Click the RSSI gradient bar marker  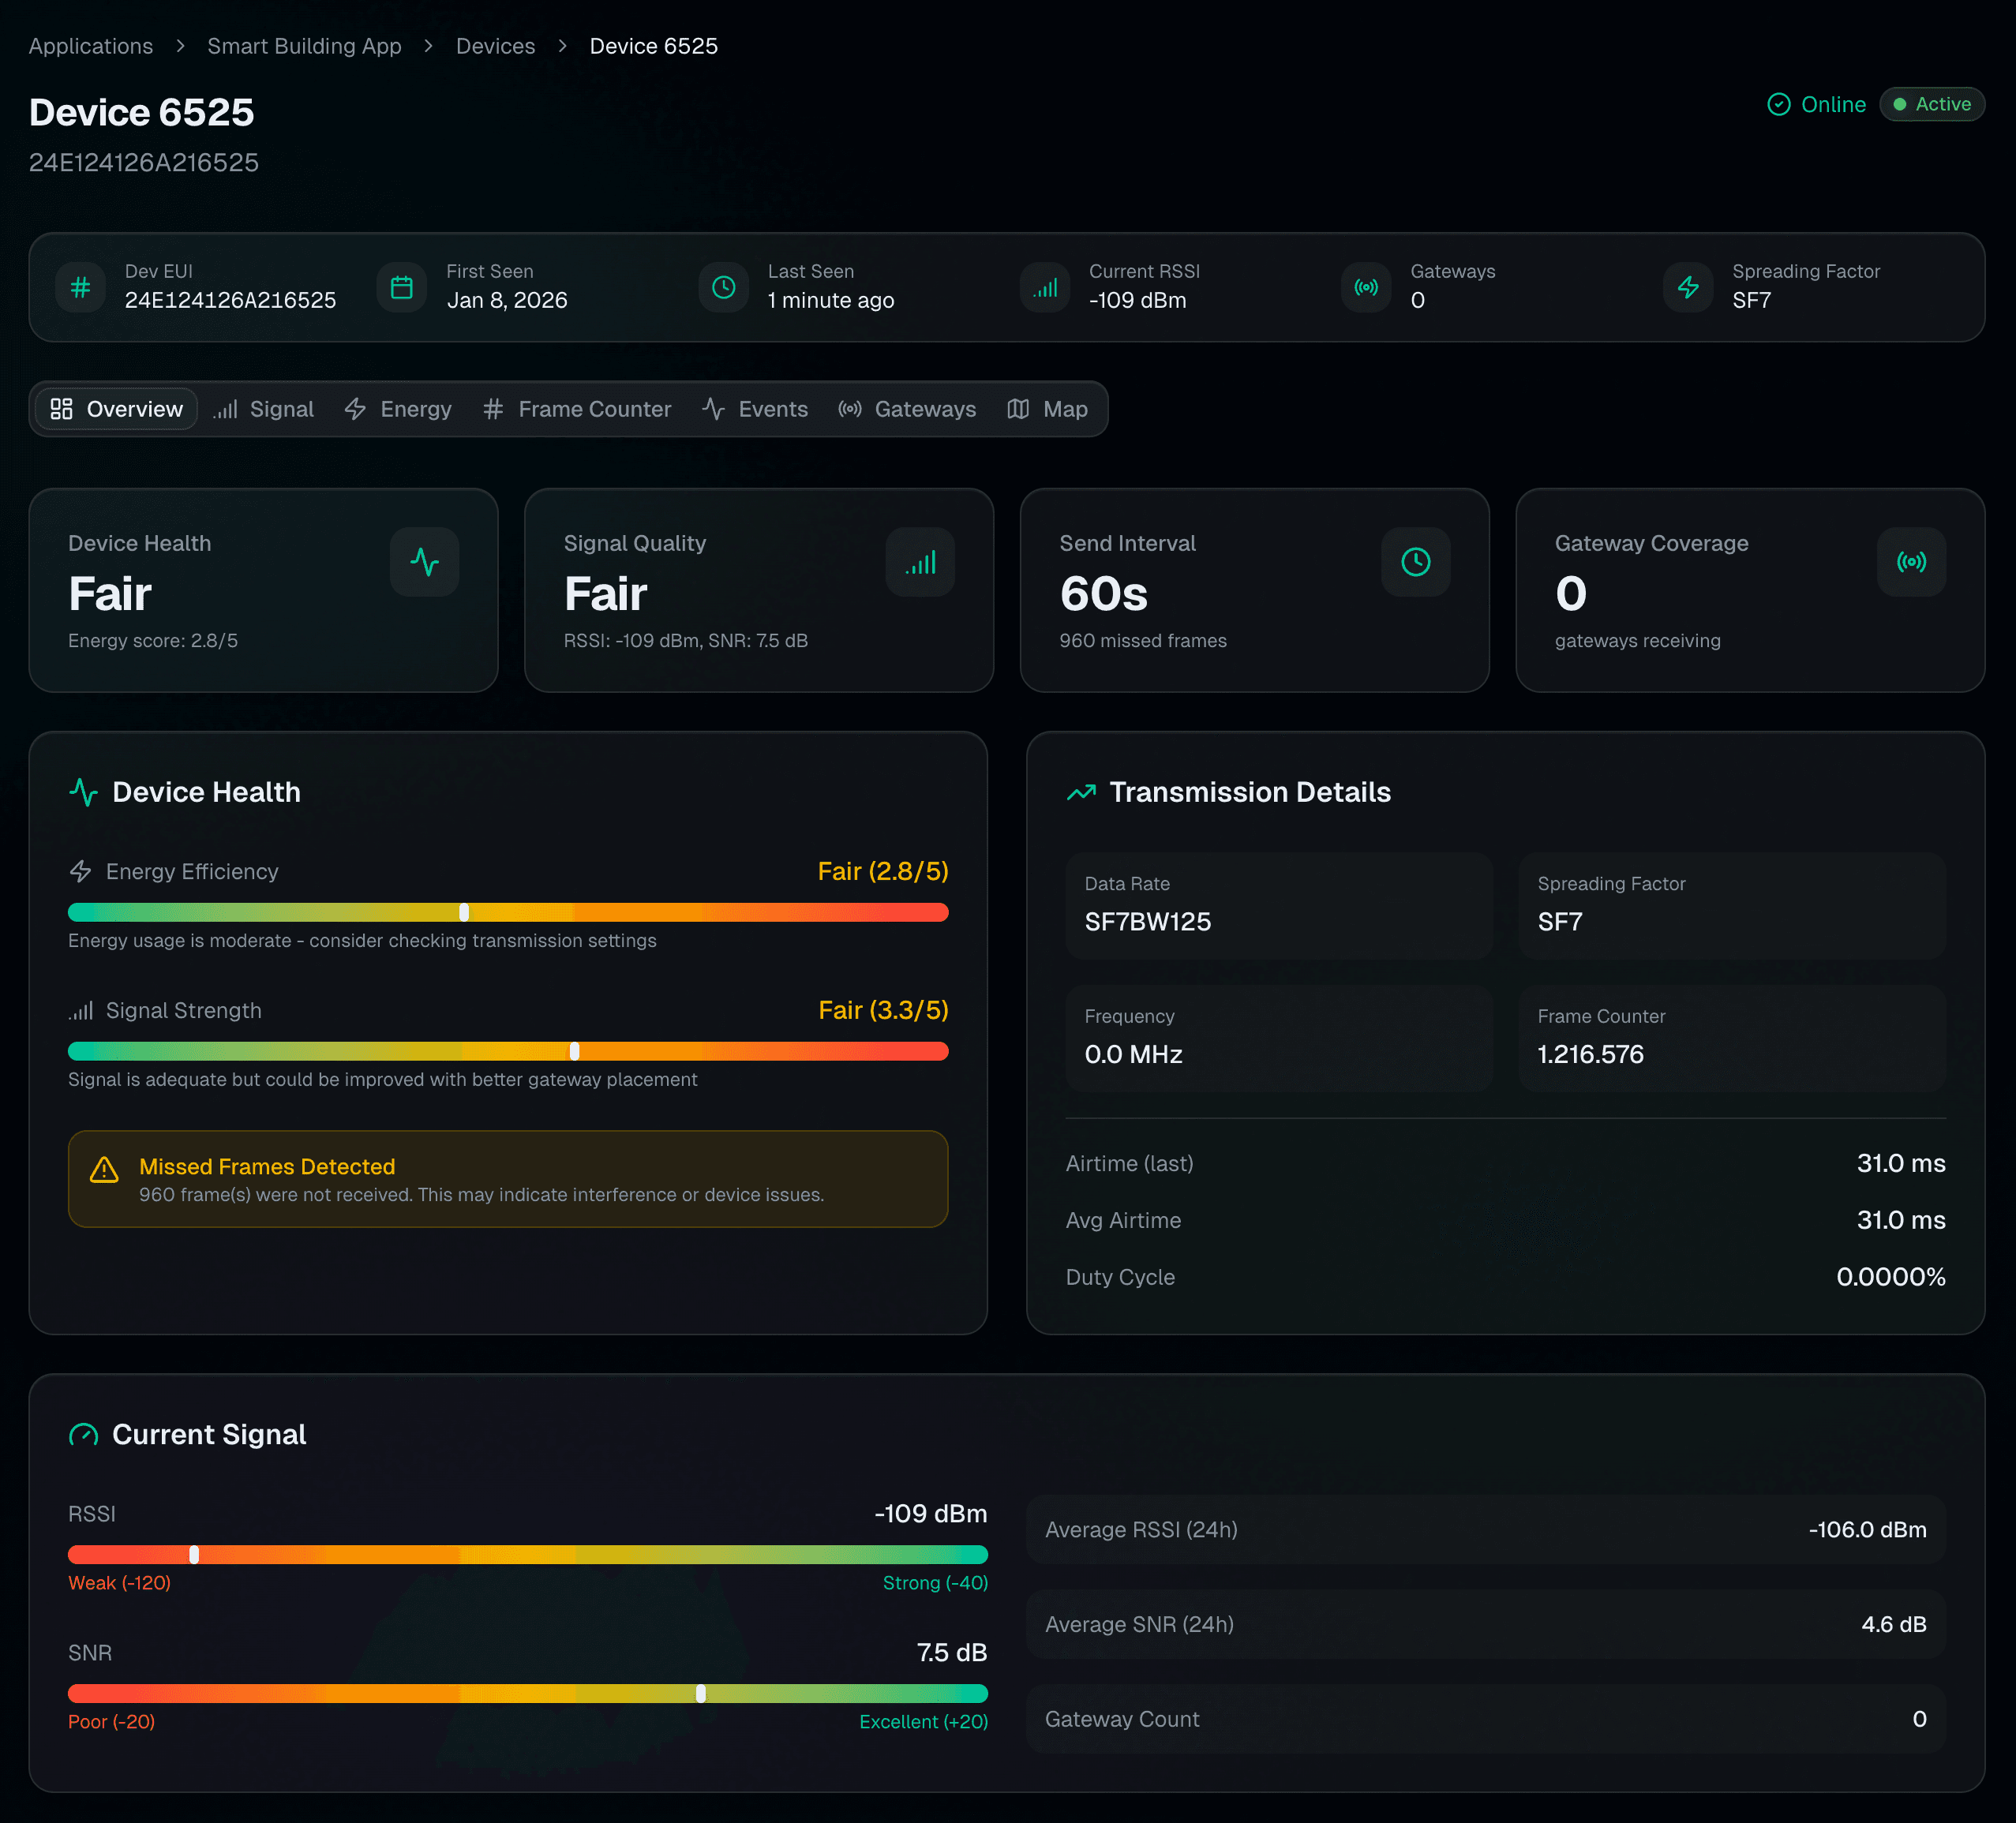194,1554
